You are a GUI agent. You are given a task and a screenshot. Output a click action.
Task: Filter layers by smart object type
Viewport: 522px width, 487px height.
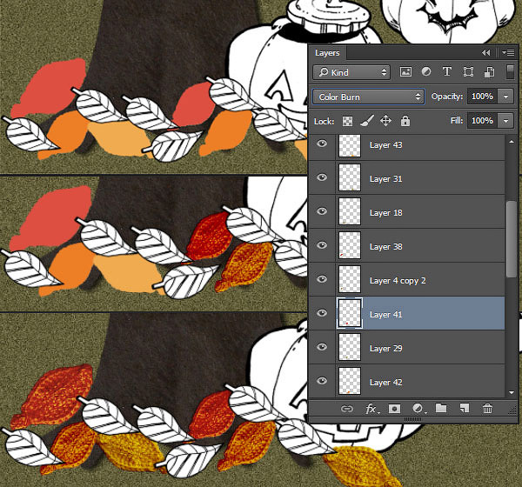489,72
